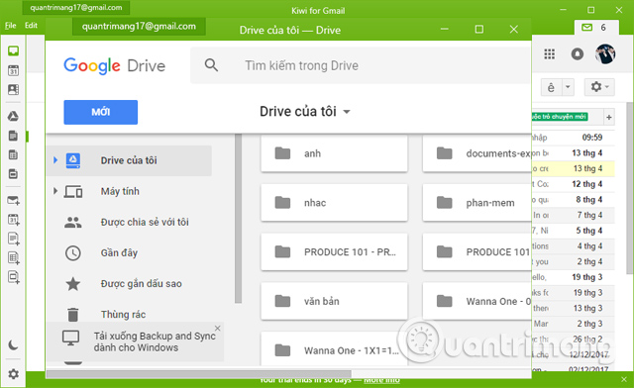634x388 pixels.
Task: Create new calendar event icon
Action: click(13, 220)
